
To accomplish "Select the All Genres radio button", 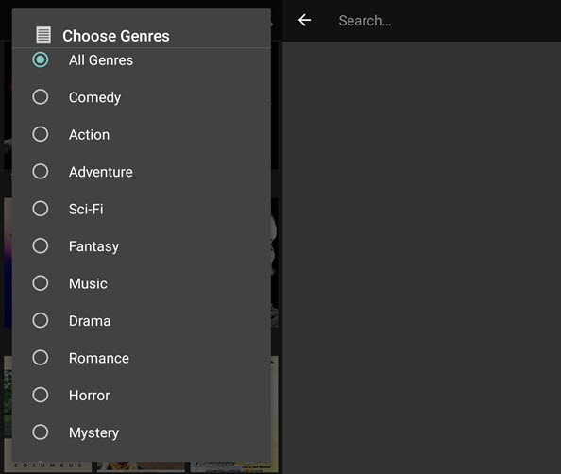I will 41,59.
